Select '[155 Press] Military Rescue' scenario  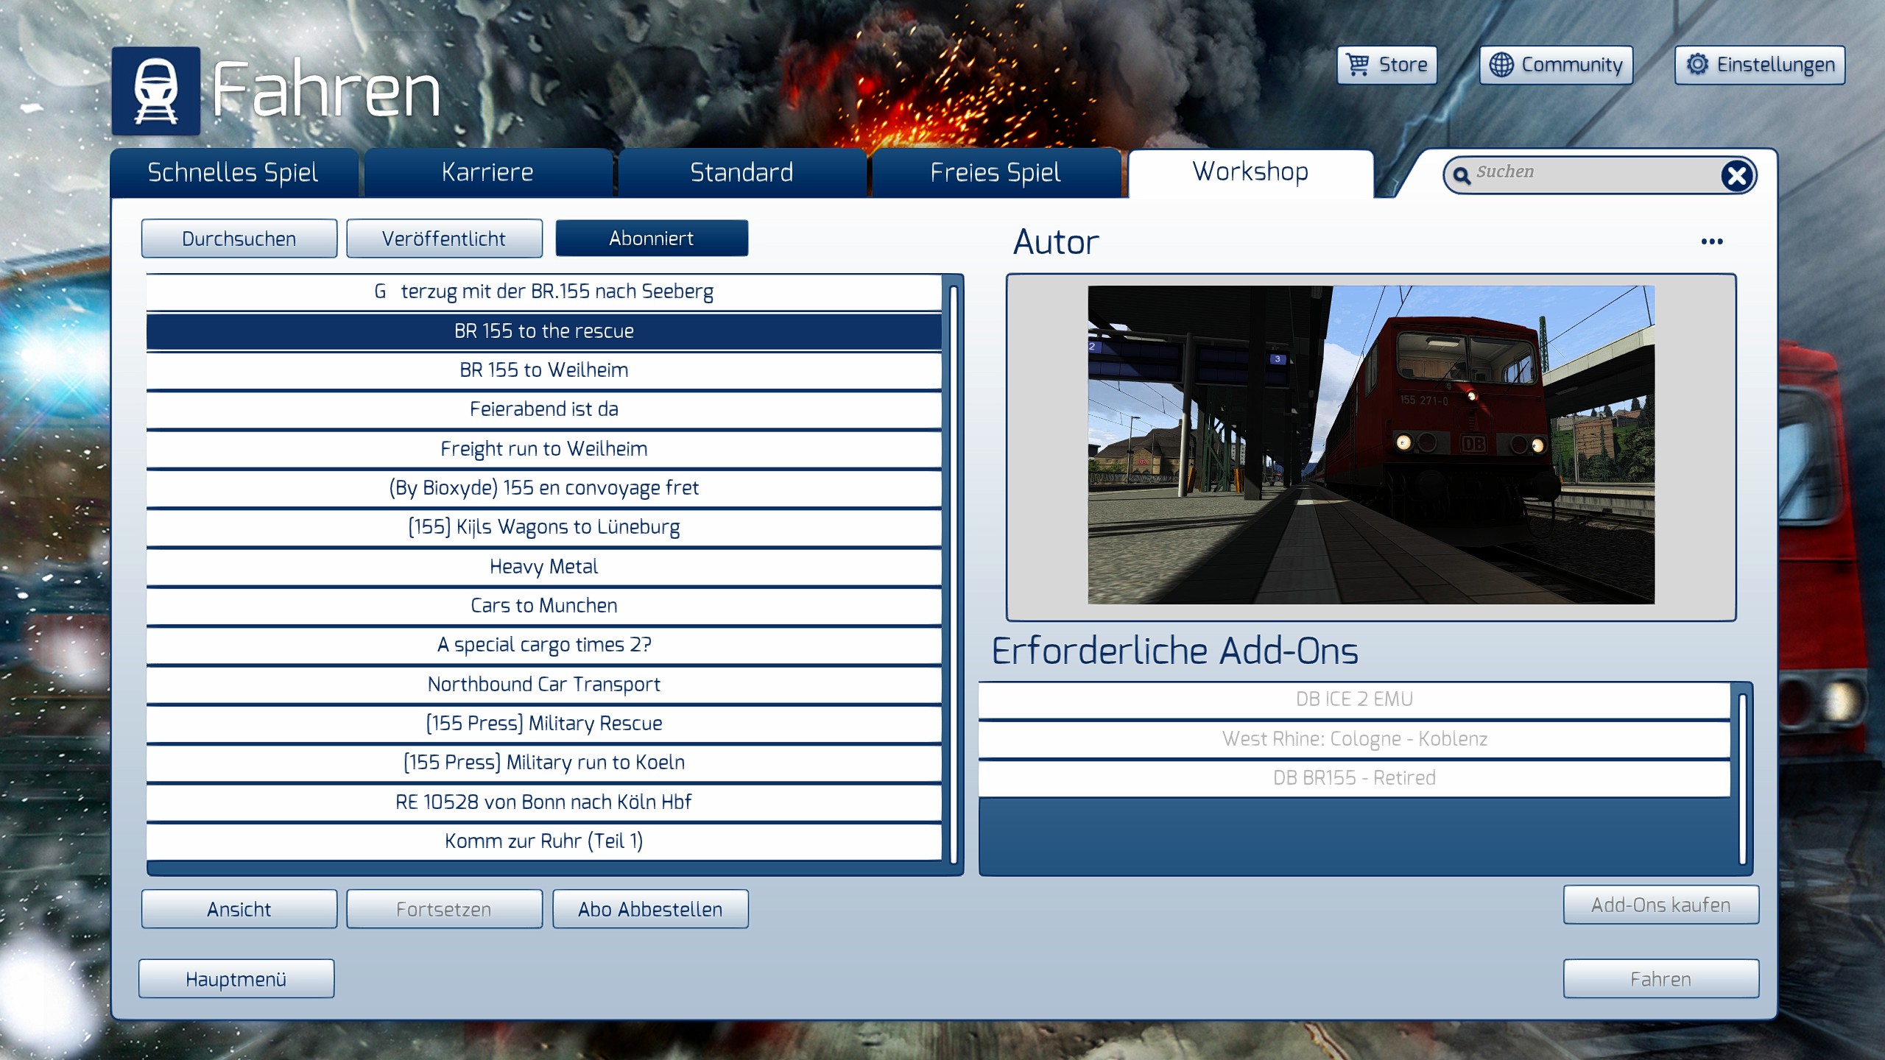tap(544, 724)
